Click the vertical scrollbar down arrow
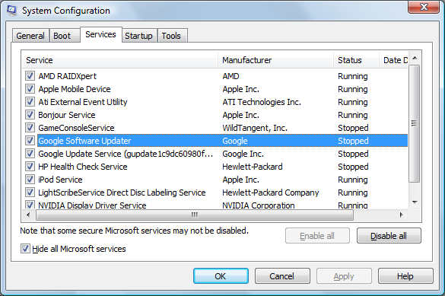Screen dimensions: 445x296 click(415, 202)
